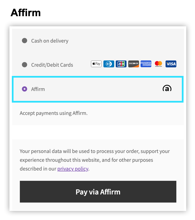
Task: Click the JCB card icon
Action: (x=121, y=64)
